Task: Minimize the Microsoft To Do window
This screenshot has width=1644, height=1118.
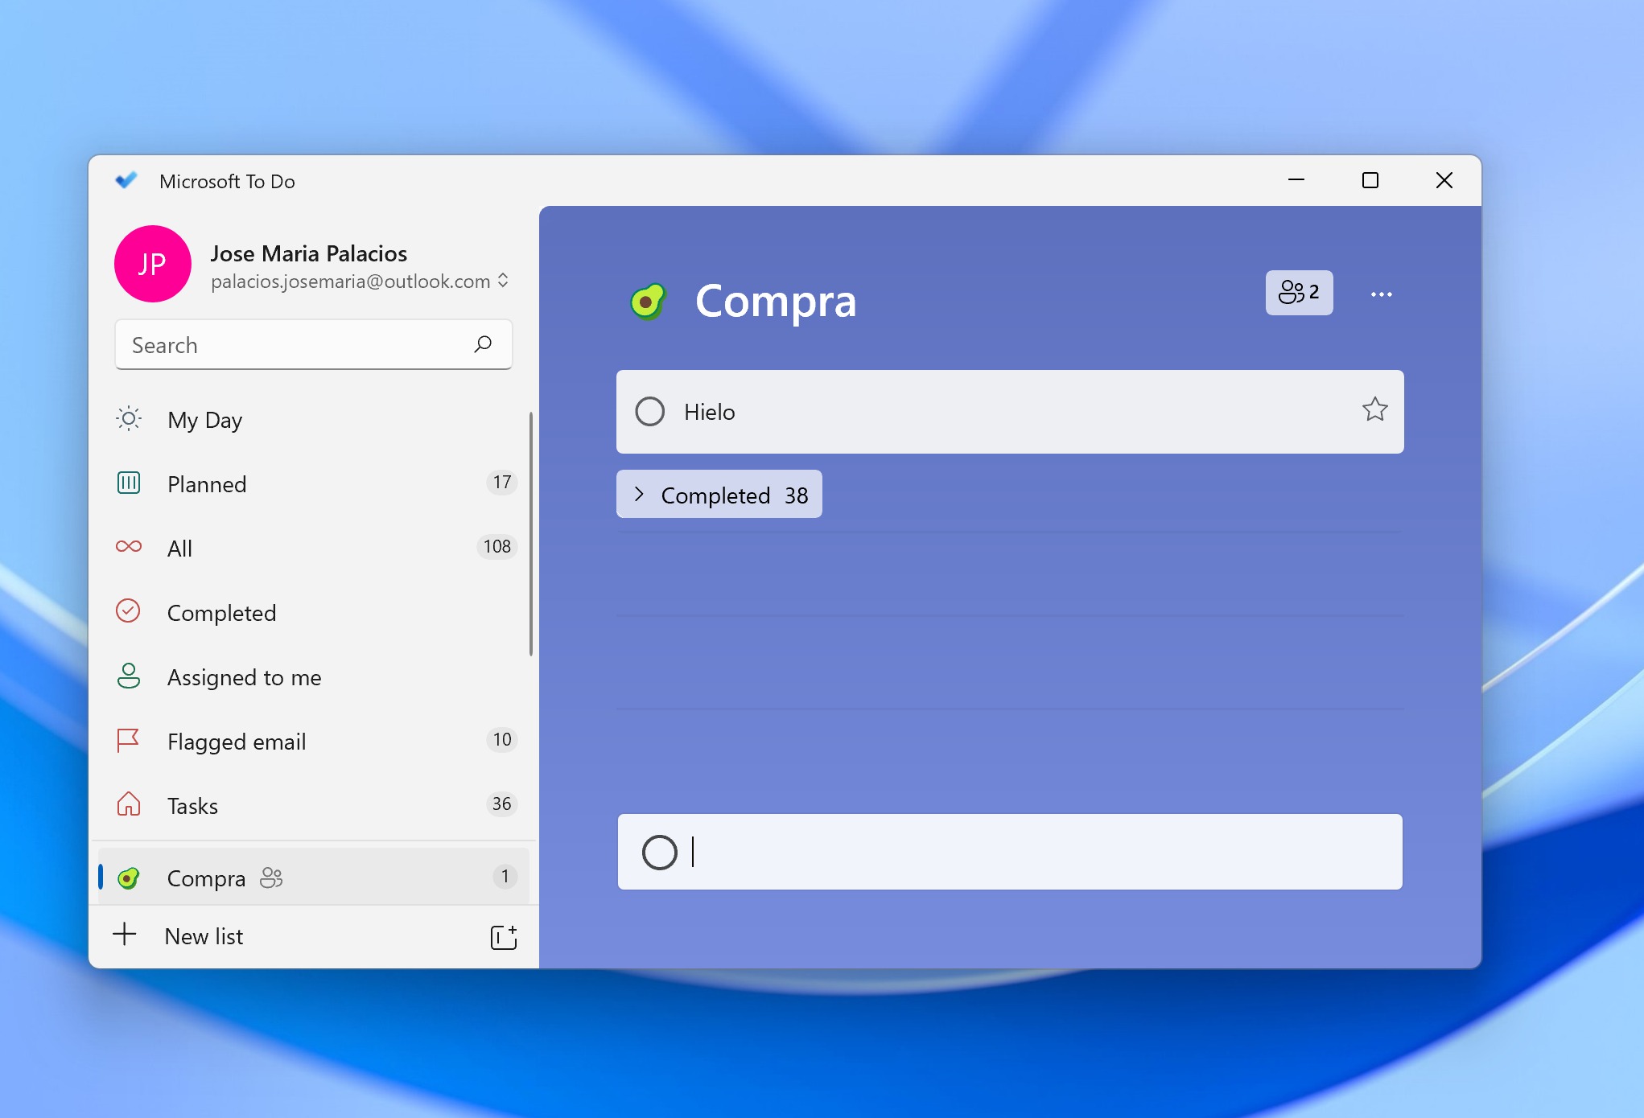Action: pos(1296,180)
